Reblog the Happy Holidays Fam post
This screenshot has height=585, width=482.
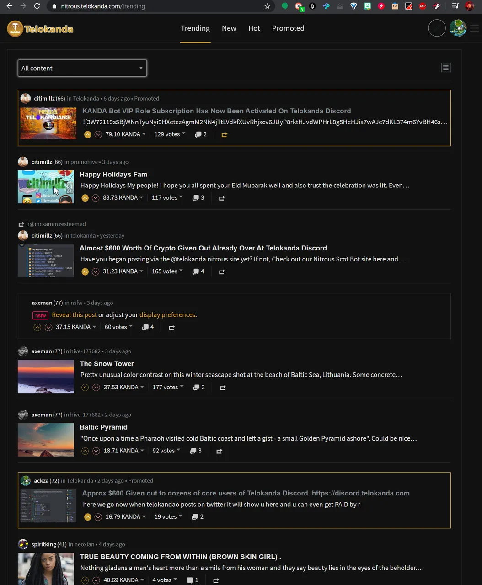coord(222,198)
